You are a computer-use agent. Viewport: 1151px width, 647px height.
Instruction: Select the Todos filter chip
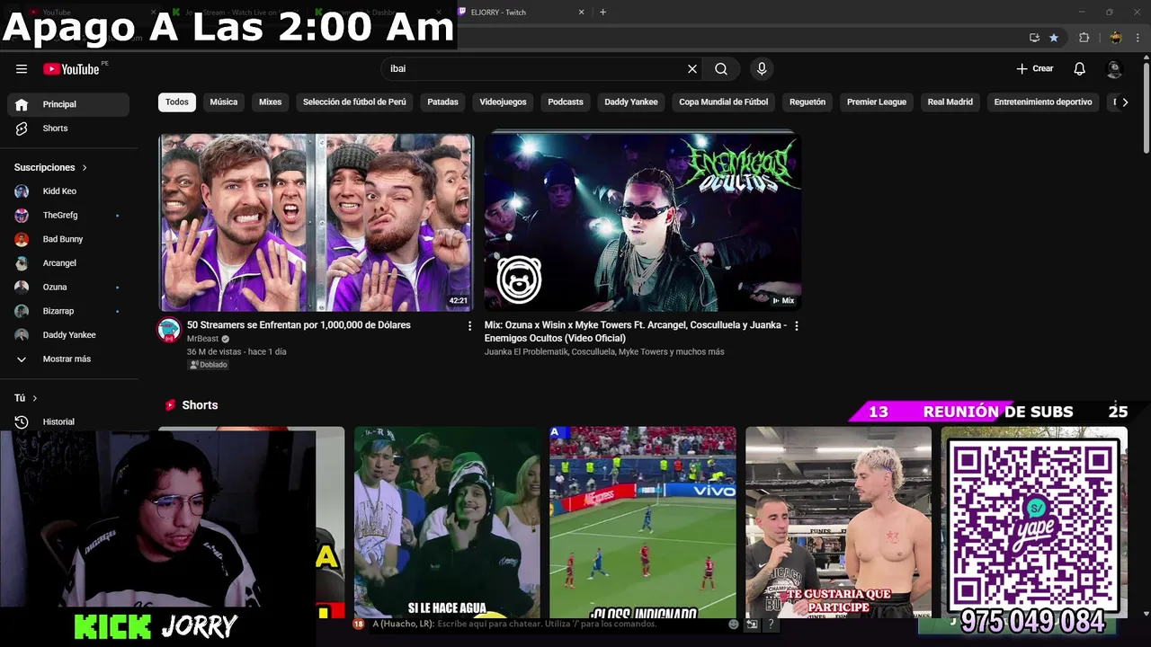point(177,102)
